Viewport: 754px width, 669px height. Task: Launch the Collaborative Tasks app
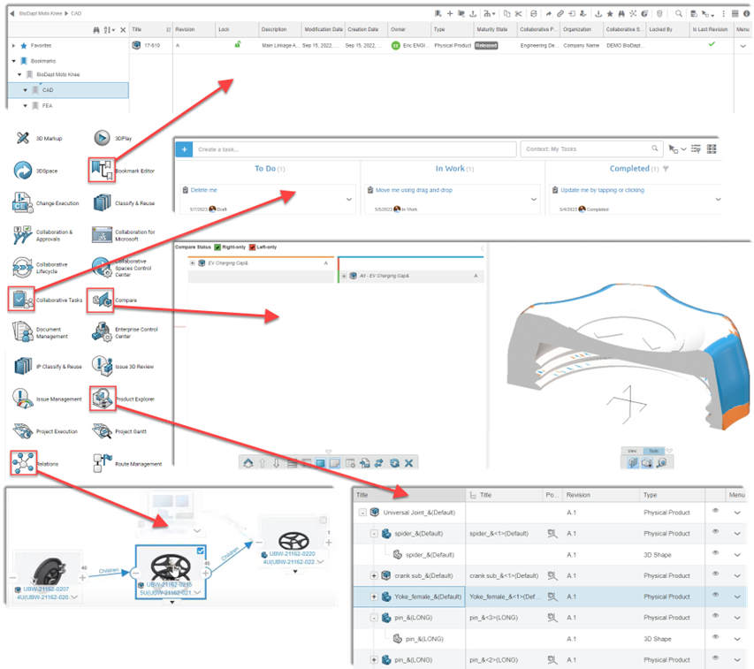(x=23, y=300)
